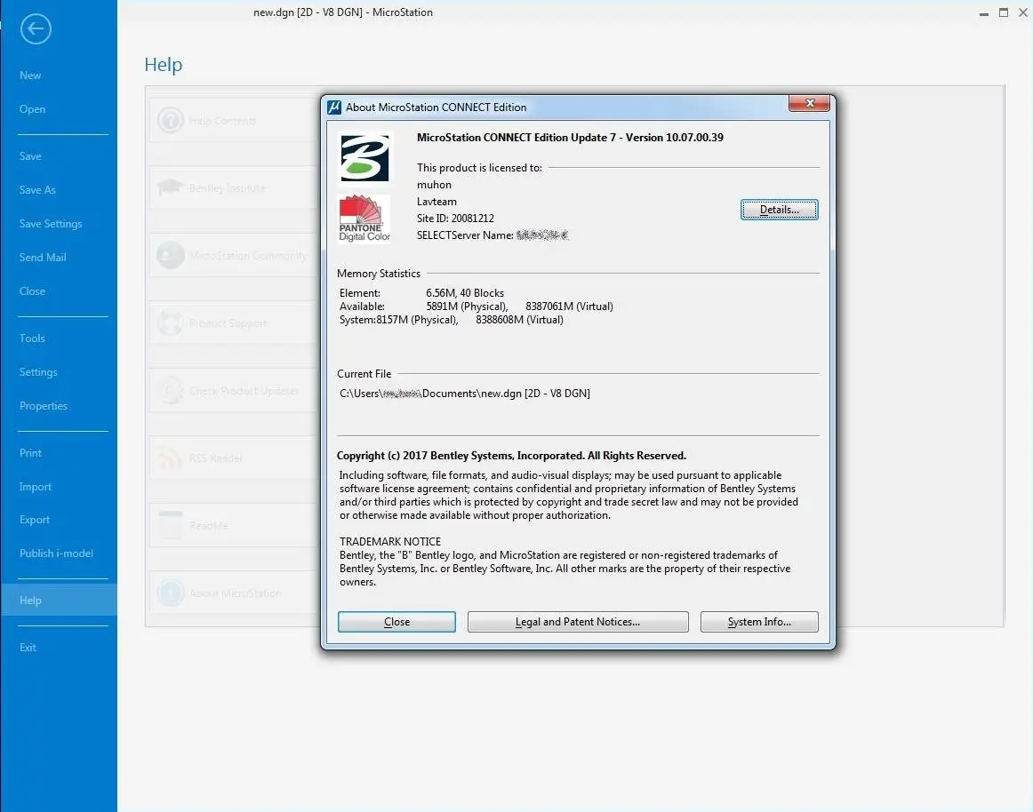Click the Element 6.56M, 40 Blocks value

click(465, 293)
